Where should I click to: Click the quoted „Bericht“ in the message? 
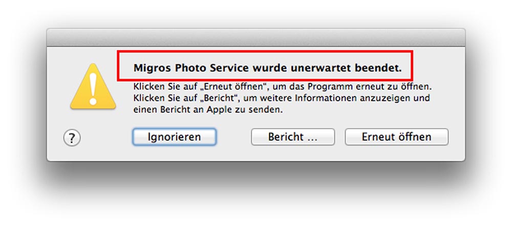(x=220, y=98)
